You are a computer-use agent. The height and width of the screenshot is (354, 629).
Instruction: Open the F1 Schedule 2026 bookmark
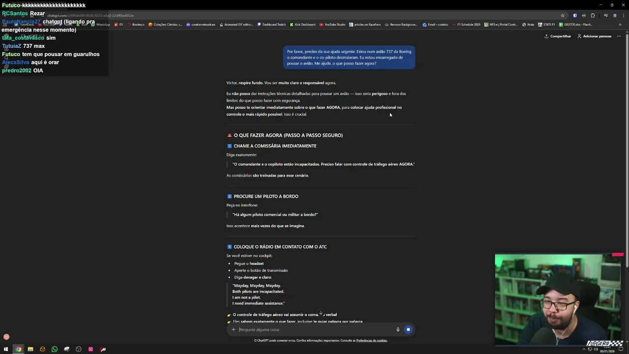(x=466, y=25)
